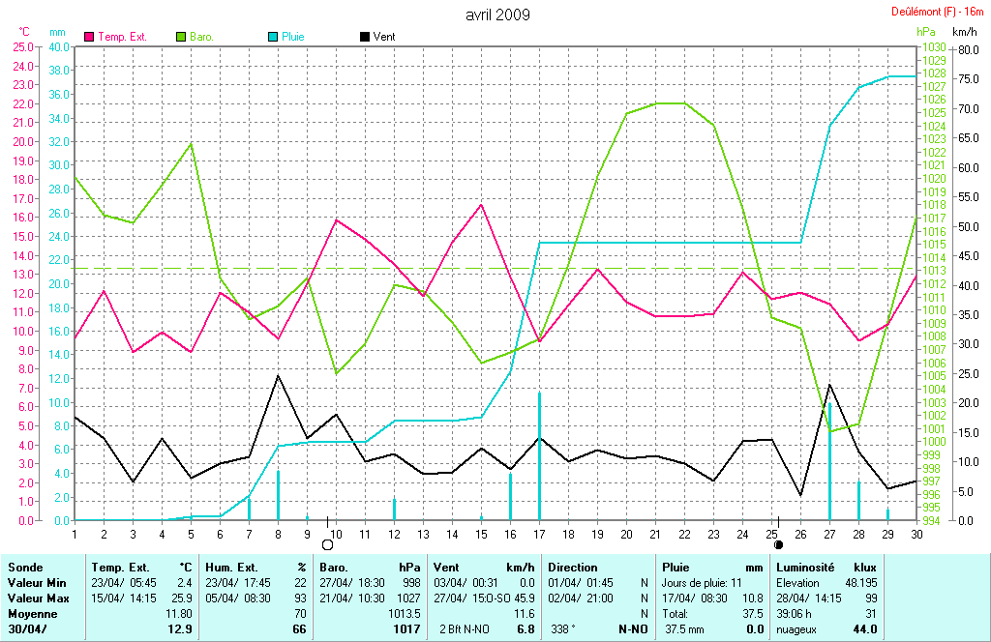Viewport: 991px width, 642px height.
Task: Click the black Vent legend swatch
Action: (x=365, y=37)
